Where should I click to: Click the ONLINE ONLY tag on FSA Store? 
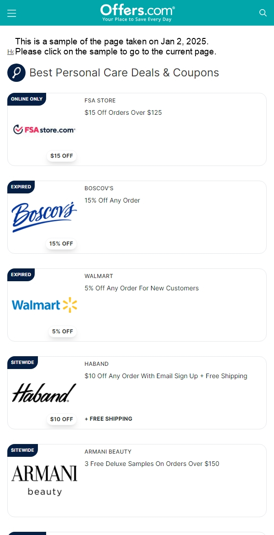click(x=26, y=99)
